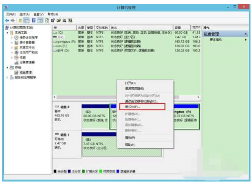Click the Refresh toolbar icon
This screenshot has height=184, width=252.
pos(47,20)
